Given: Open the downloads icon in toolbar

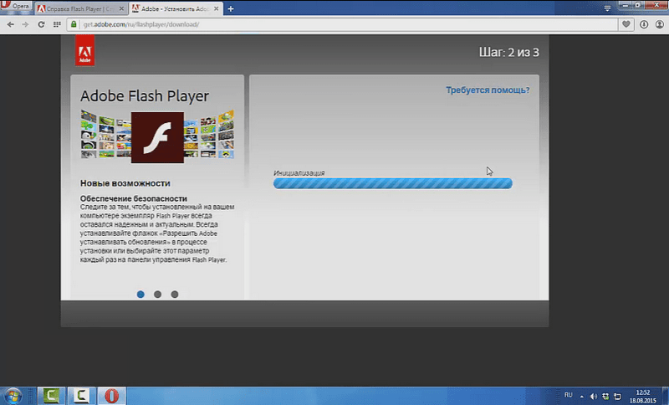Looking at the screenshot, I should [644, 24].
